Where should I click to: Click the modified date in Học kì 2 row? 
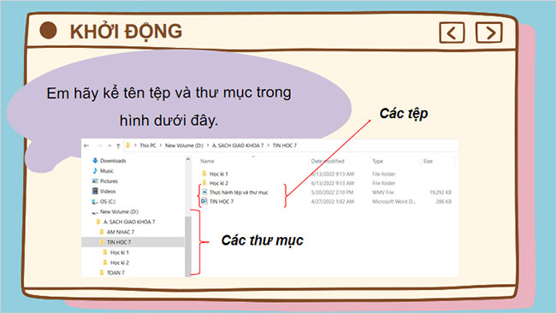point(332,183)
